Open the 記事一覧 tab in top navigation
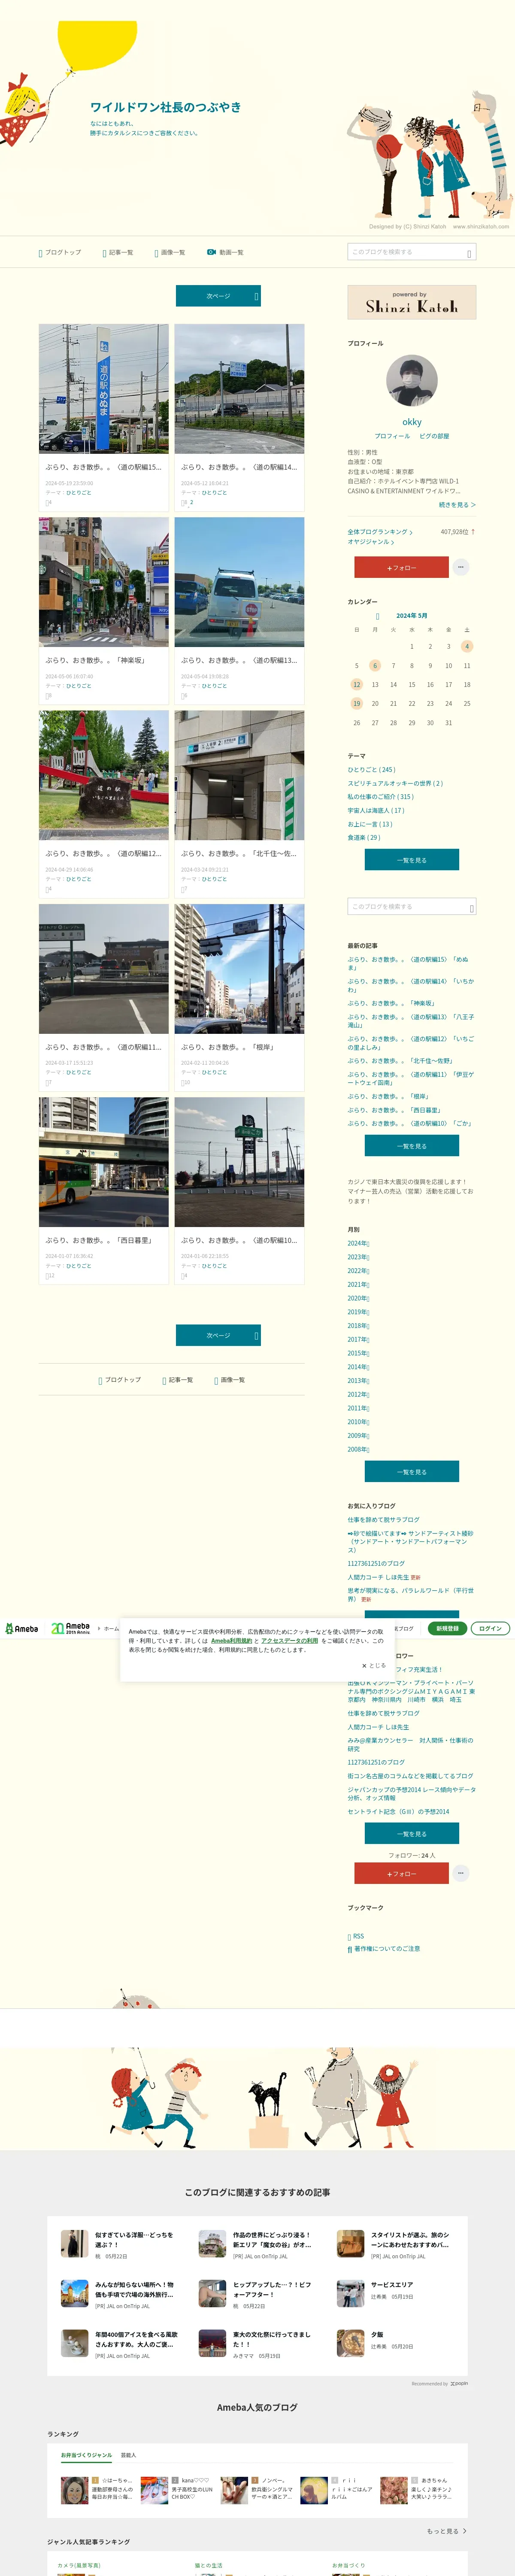Image resolution: width=515 pixels, height=2576 pixels. click(x=118, y=253)
